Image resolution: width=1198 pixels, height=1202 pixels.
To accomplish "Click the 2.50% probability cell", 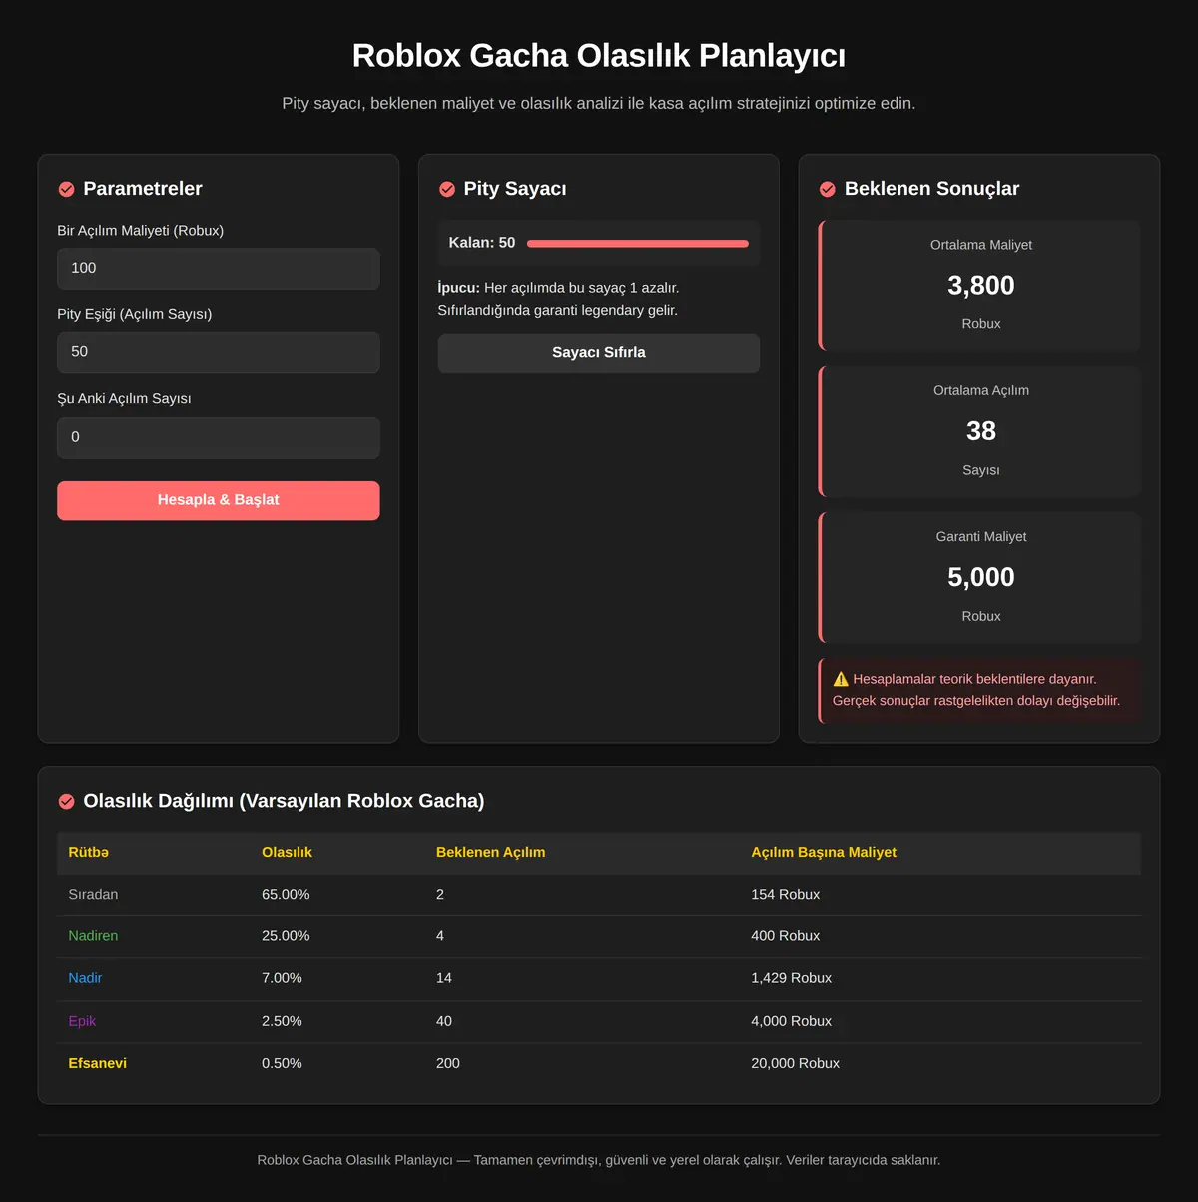I will (282, 1021).
